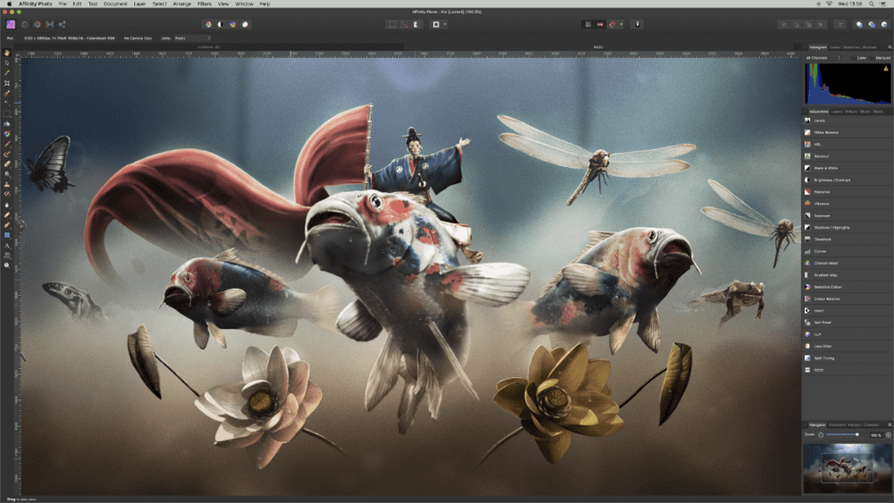Switch to the Liquify persona icon
The width and height of the screenshot is (894, 503).
24,24
